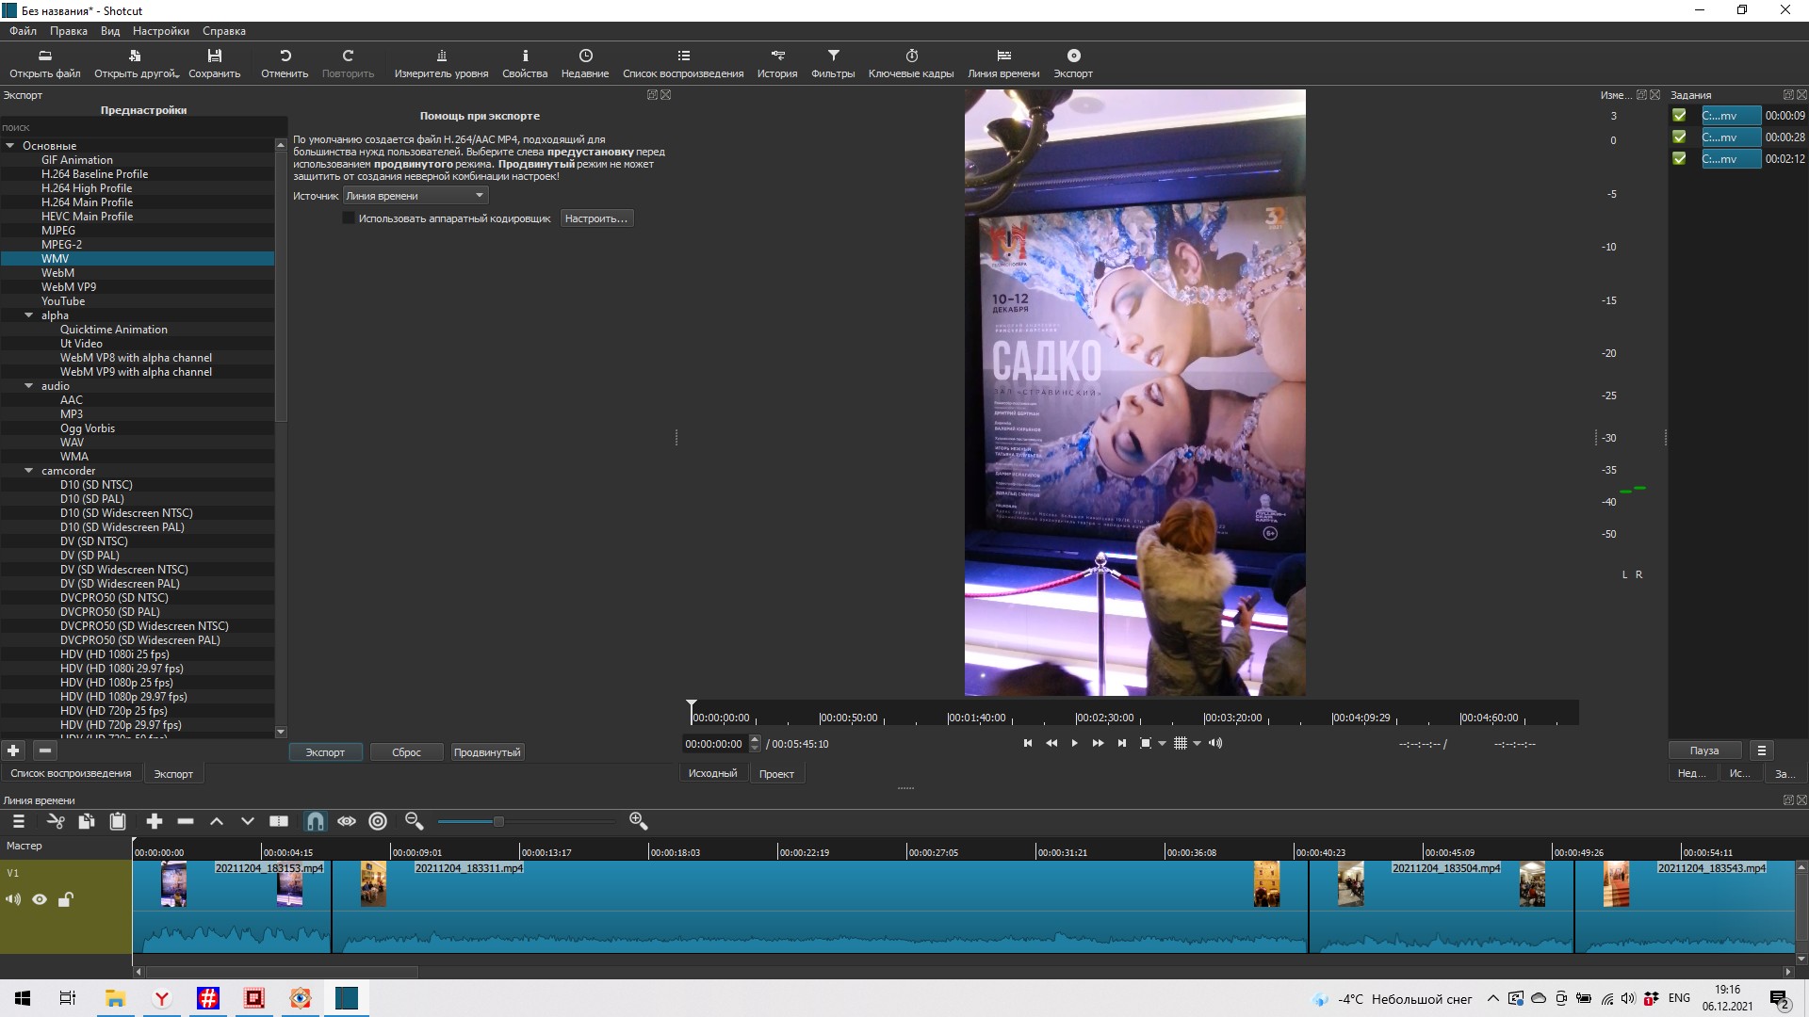Open the Правка menu
Screen dimensions: 1809x1017
point(69,31)
